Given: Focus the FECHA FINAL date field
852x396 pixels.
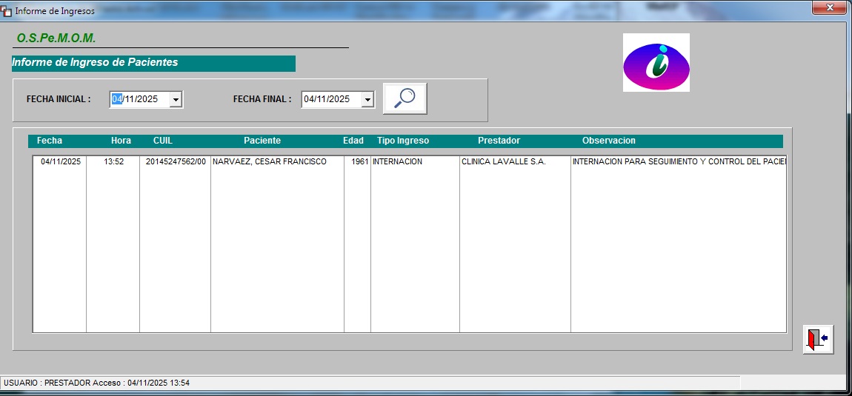Looking at the screenshot, I should [x=330, y=99].
